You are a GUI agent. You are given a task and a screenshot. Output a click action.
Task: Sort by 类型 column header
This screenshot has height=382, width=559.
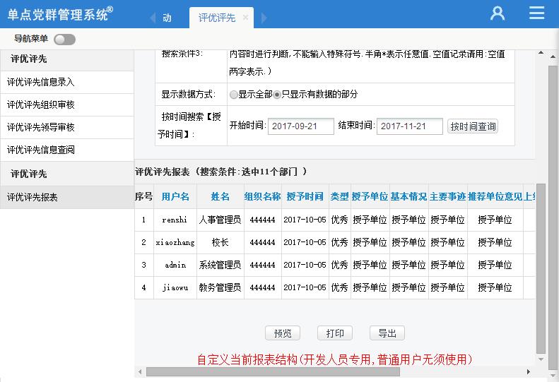(x=340, y=196)
